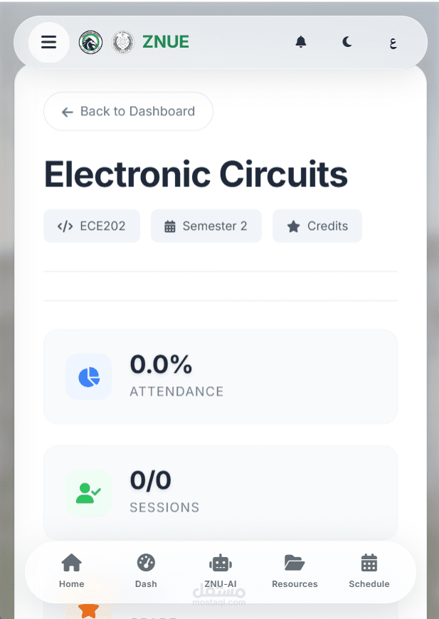Image resolution: width=439 pixels, height=619 pixels.
Task: Click the ECE202 course code chip
Action: [x=92, y=226]
